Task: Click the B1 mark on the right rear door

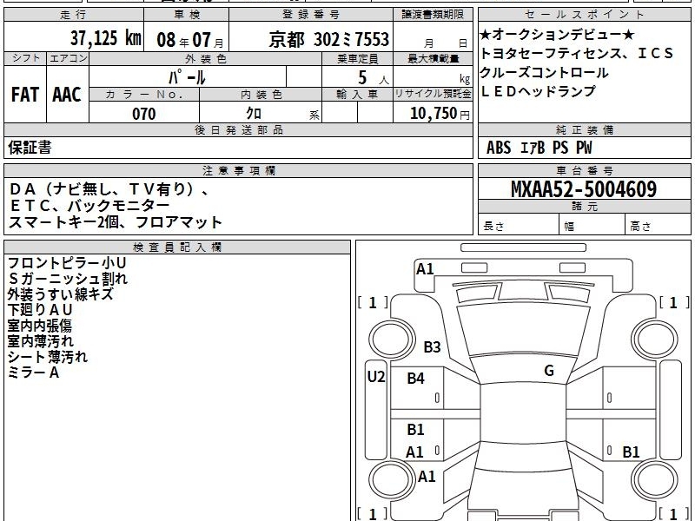Action: coord(631,452)
